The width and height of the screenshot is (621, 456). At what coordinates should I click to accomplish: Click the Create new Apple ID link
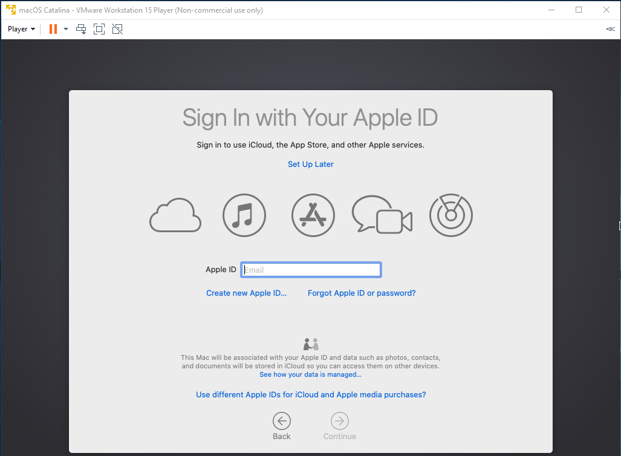[246, 293]
